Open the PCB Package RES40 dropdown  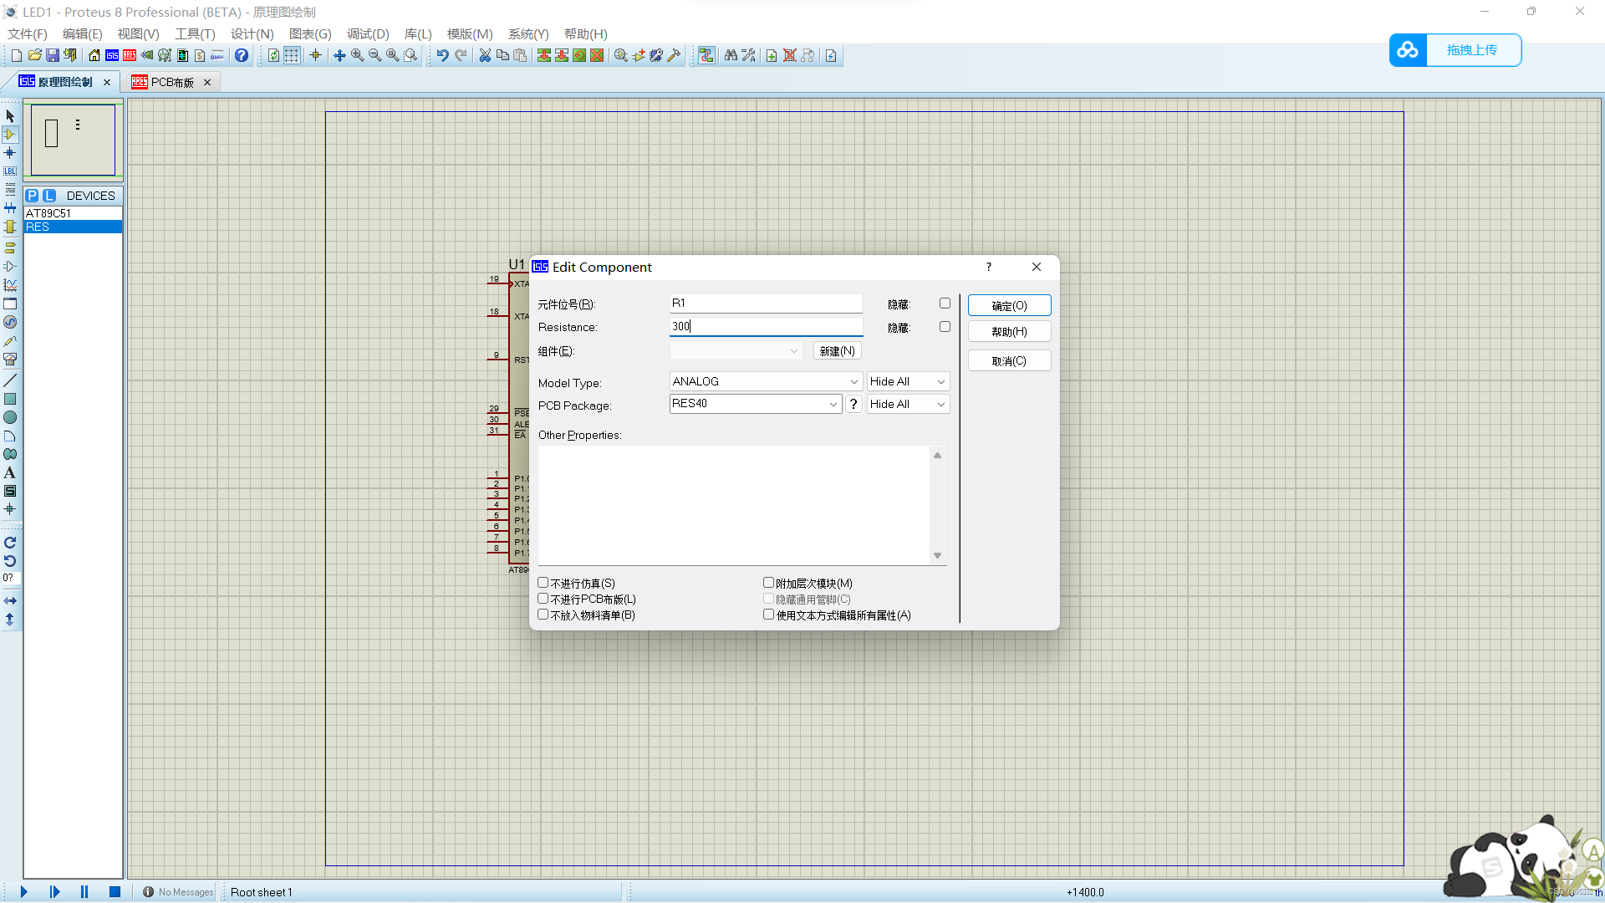(833, 404)
